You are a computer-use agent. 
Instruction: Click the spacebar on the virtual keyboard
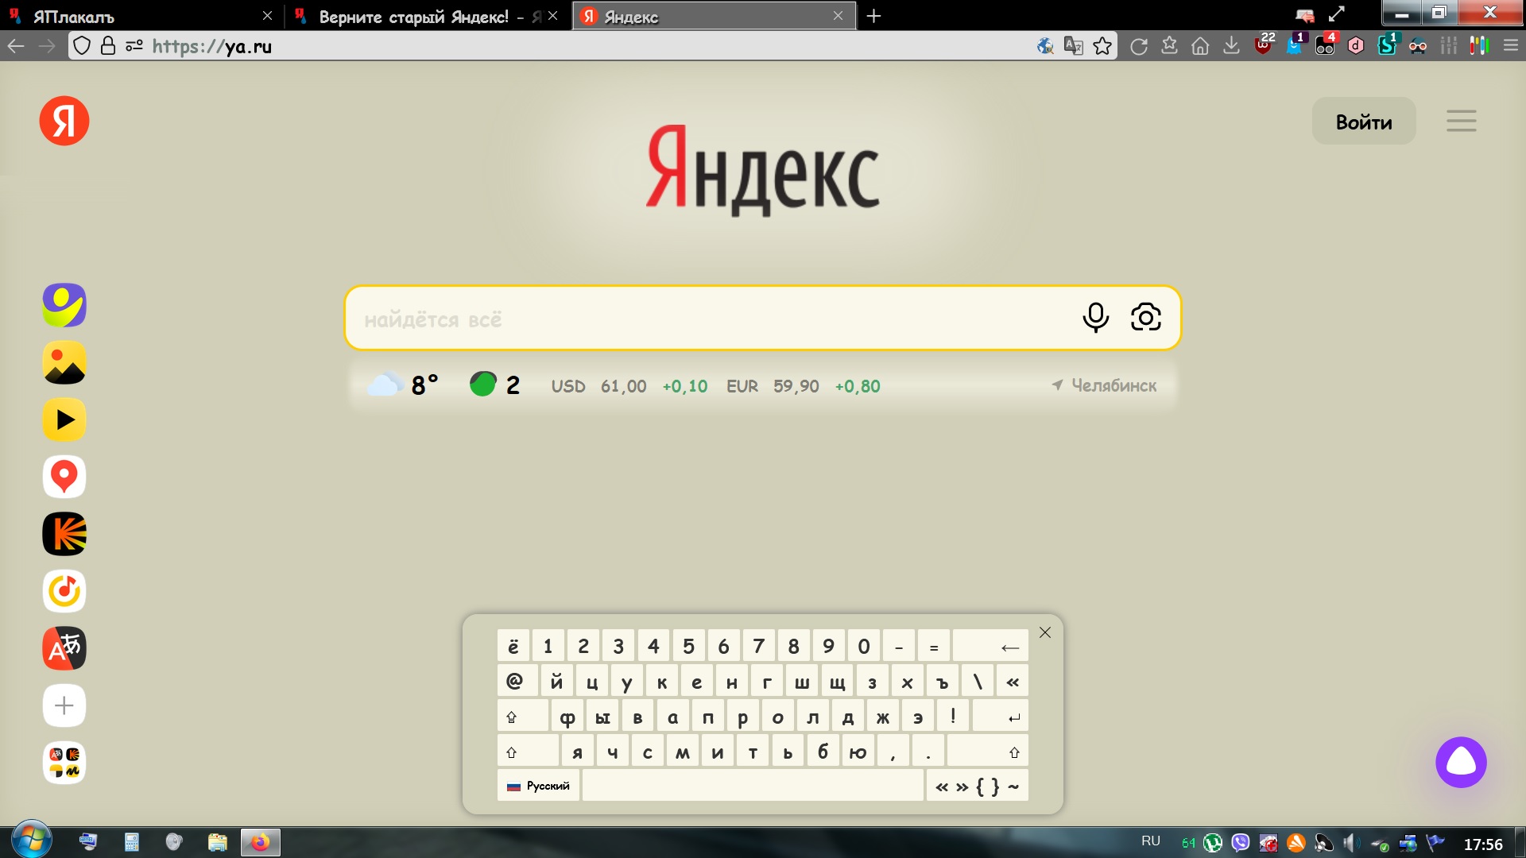pos(753,786)
